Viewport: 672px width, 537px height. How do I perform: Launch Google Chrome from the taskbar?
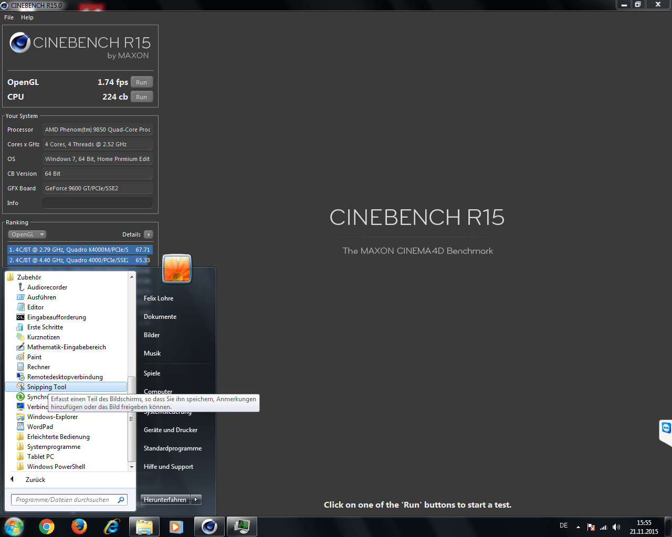coord(47,527)
